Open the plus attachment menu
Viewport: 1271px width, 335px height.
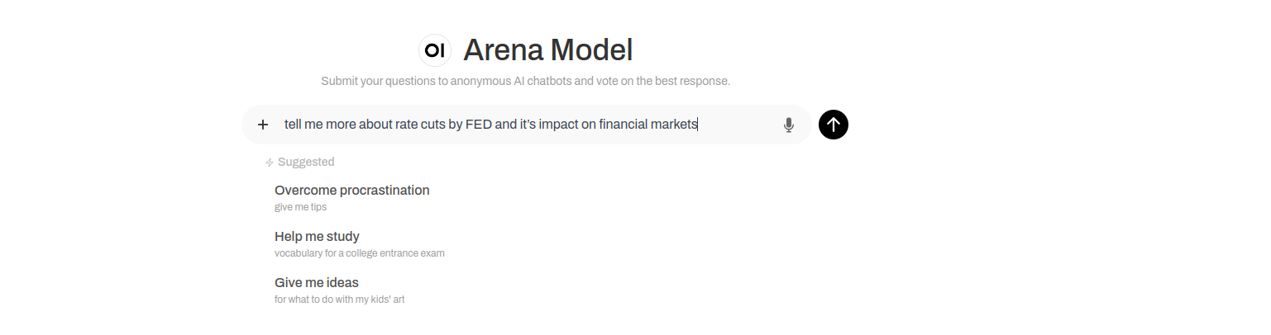(x=263, y=125)
